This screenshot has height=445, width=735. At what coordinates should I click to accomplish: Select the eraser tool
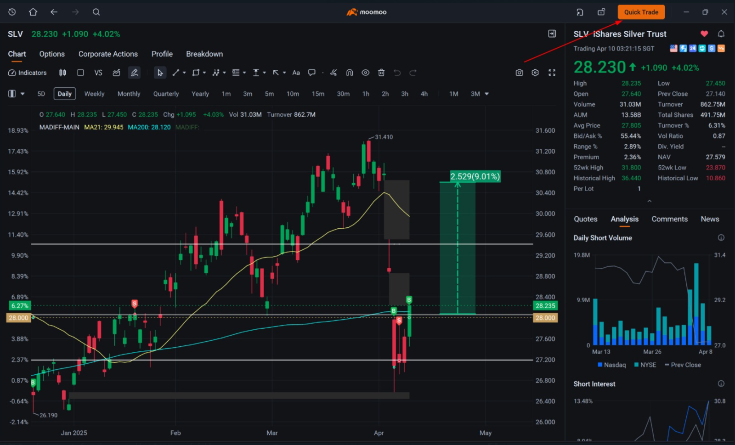334,73
